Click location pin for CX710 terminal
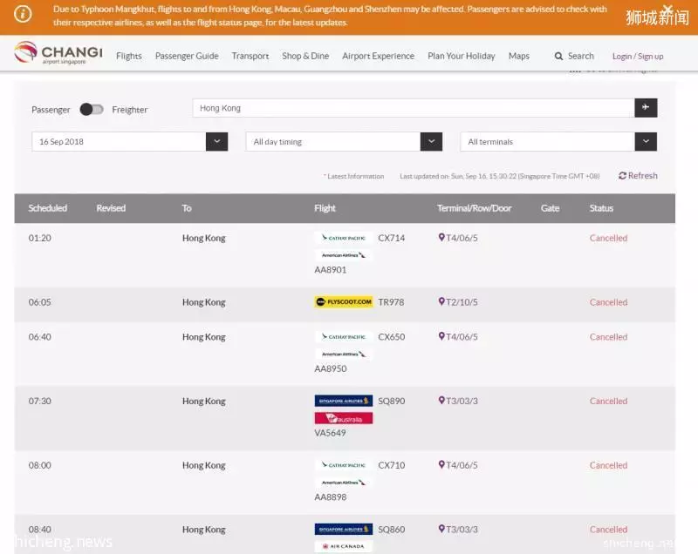The image size is (698, 554). click(441, 465)
